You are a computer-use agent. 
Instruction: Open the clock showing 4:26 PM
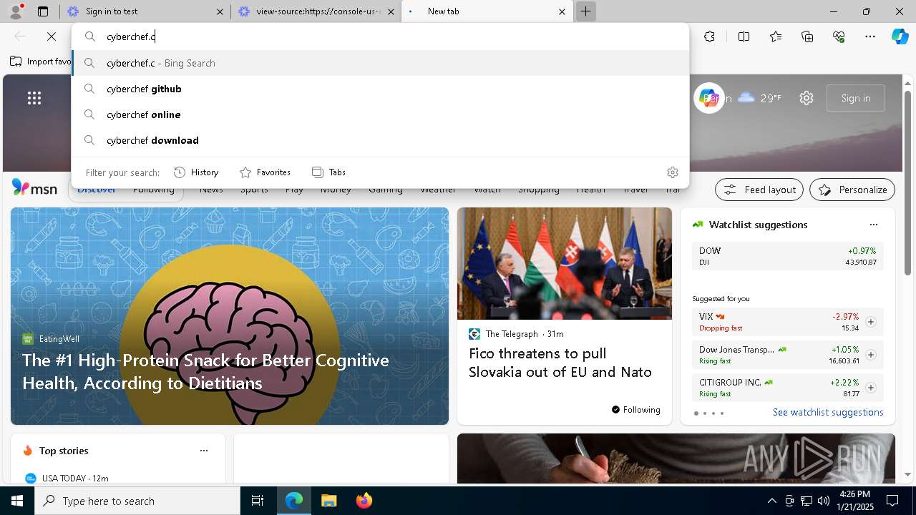click(854, 501)
